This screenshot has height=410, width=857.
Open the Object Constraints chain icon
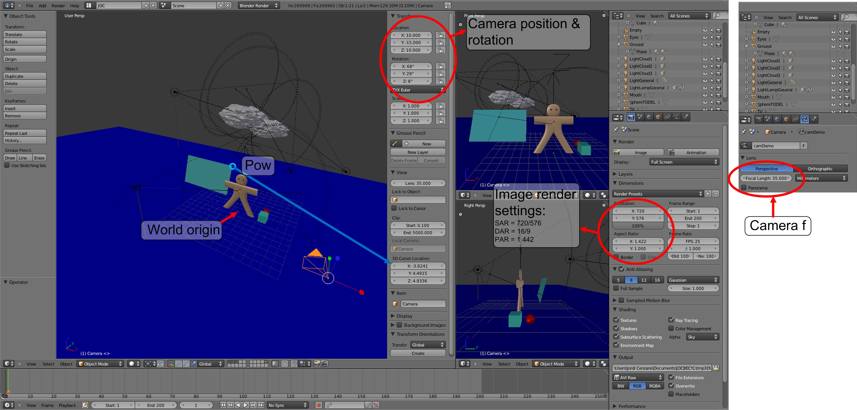click(x=667, y=117)
